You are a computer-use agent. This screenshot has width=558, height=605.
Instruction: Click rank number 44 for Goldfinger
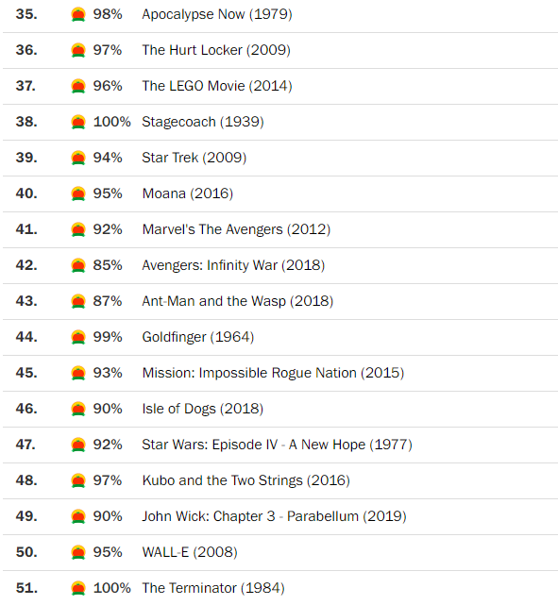point(26,337)
